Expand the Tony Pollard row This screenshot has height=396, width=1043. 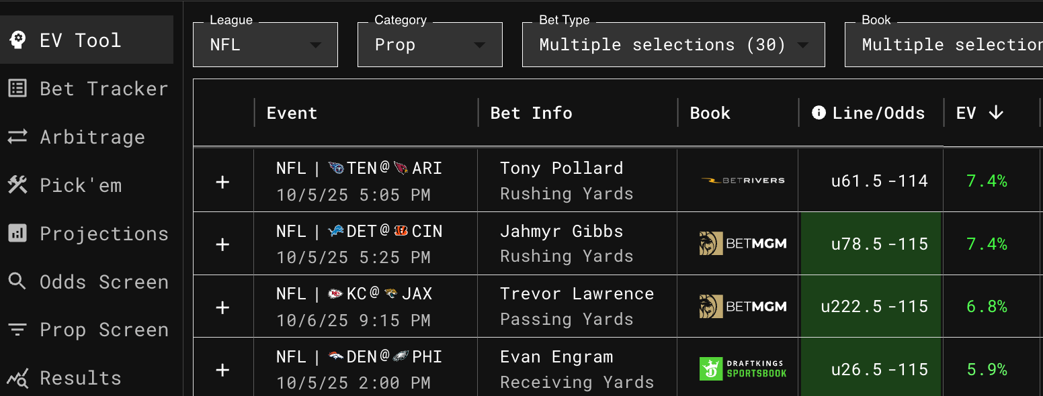[222, 181]
